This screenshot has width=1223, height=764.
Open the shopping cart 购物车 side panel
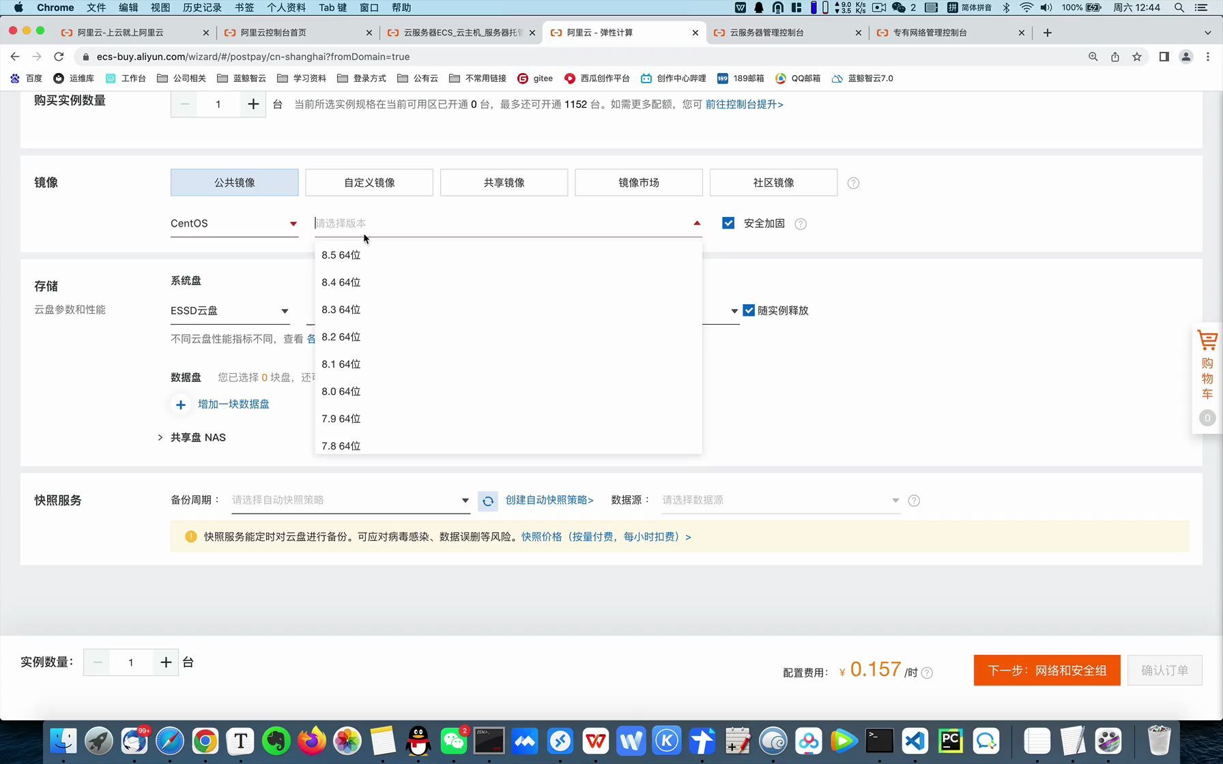pyautogui.click(x=1207, y=377)
